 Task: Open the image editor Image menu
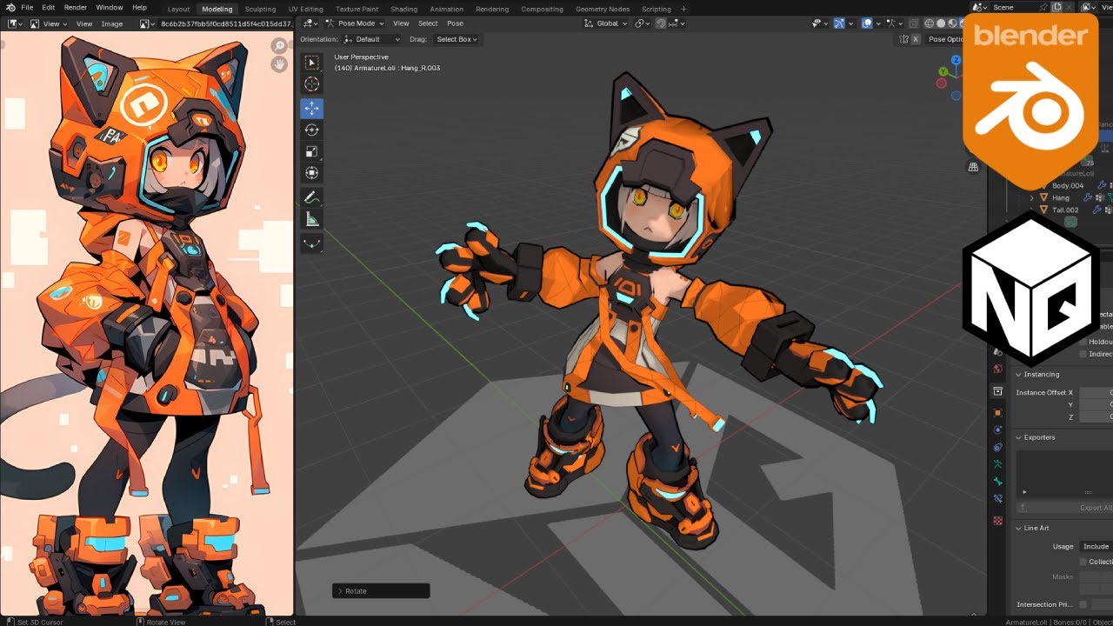tap(112, 23)
